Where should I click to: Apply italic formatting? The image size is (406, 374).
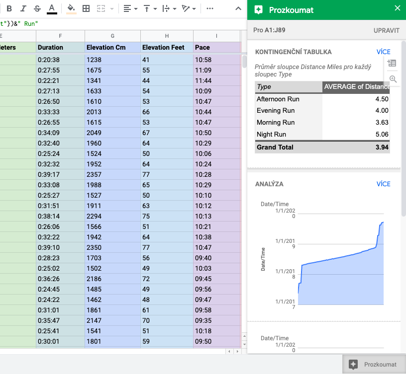[23, 8]
